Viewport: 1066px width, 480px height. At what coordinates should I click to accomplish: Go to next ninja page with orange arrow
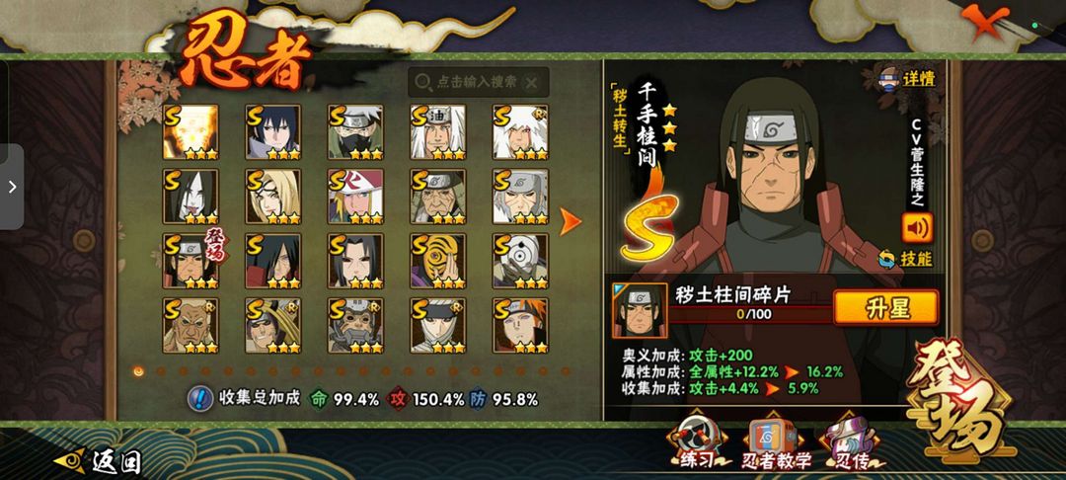tap(570, 221)
